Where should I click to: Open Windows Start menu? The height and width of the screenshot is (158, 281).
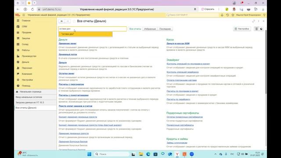[x=89, y=154]
